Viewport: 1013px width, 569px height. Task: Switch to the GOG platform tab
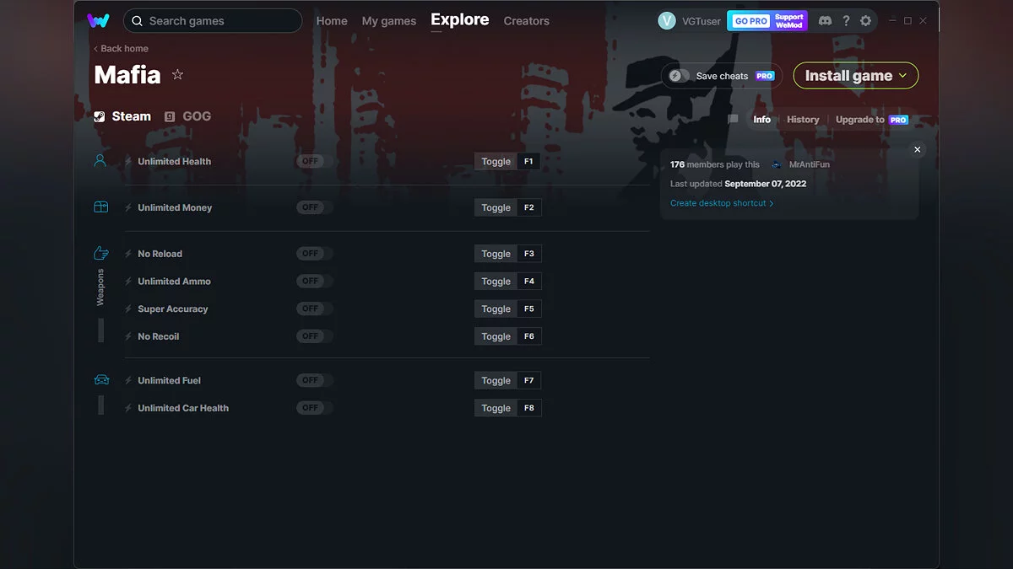(187, 116)
